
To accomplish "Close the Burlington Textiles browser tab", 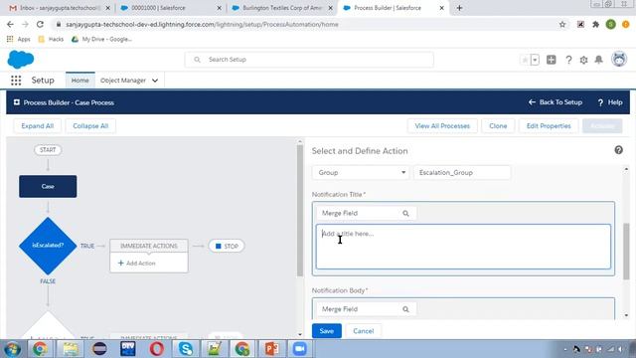I will 331,8.
